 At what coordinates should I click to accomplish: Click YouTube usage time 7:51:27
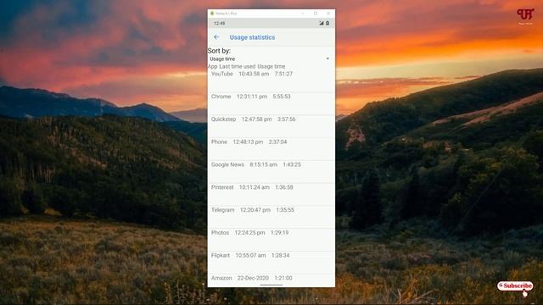coord(283,74)
